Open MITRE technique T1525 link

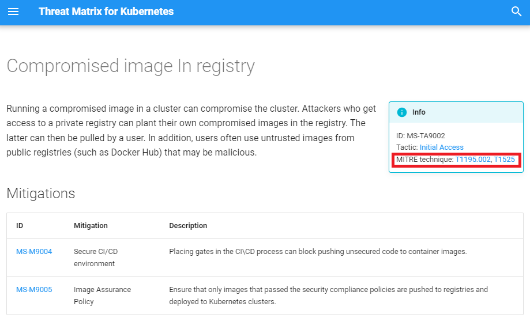click(504, 160)
